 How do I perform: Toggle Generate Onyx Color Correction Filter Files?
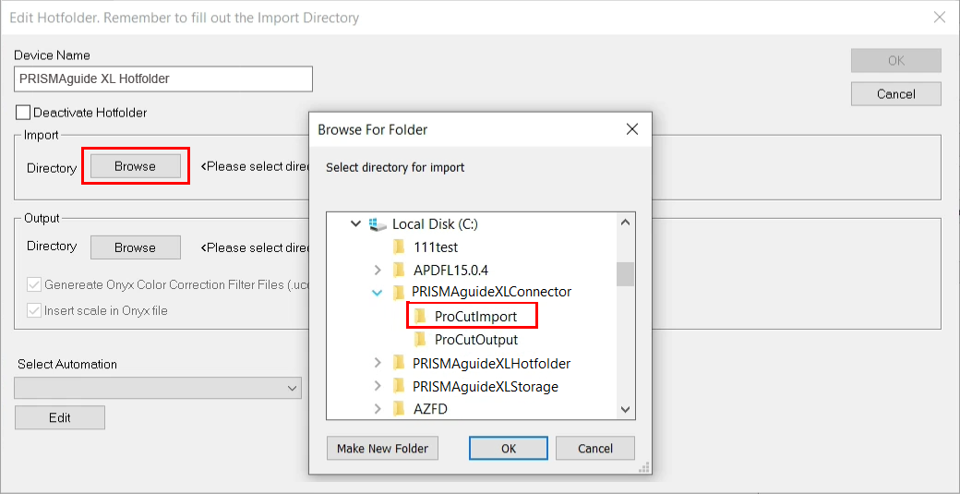click(x=36, y=285)
